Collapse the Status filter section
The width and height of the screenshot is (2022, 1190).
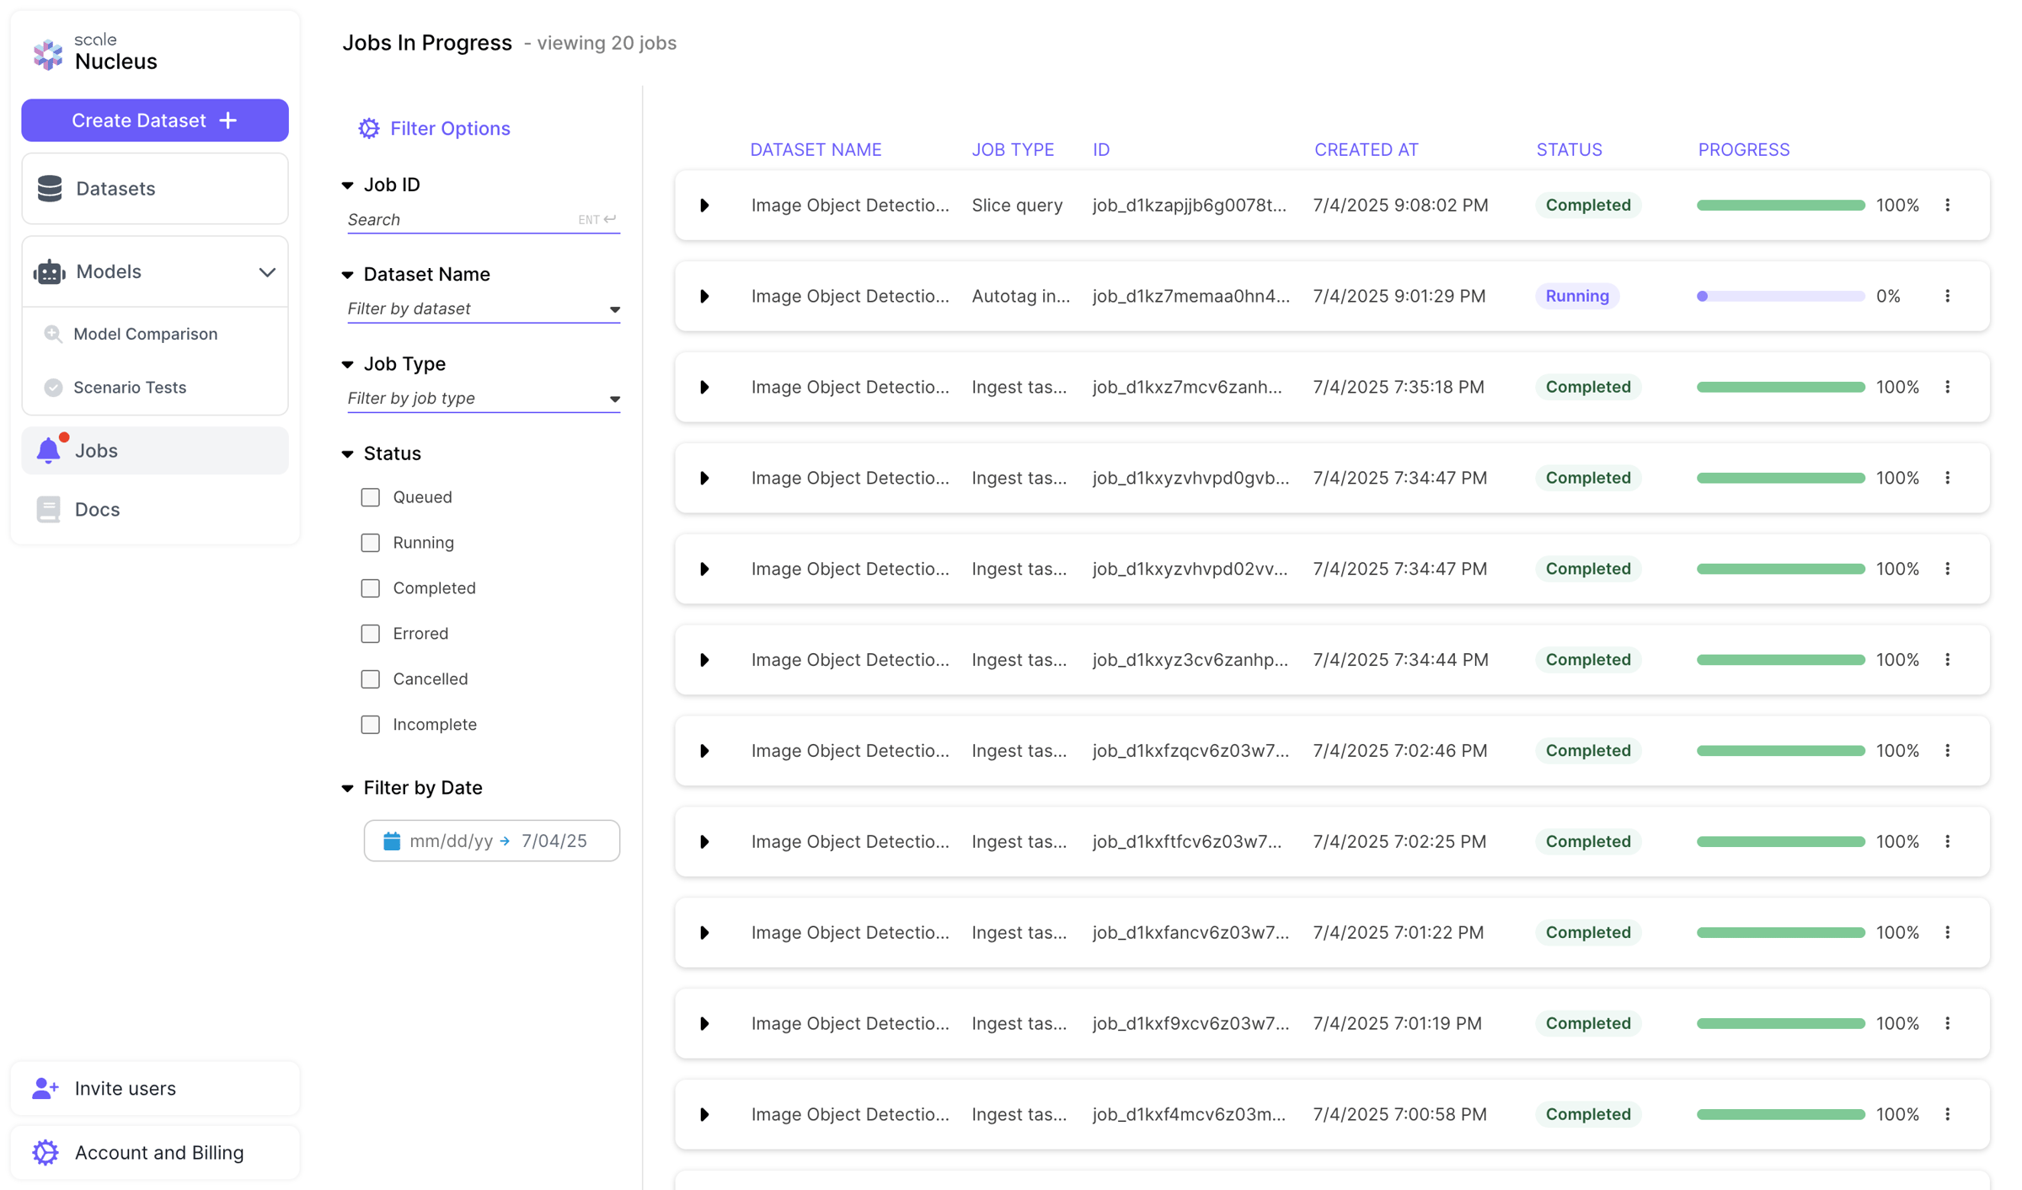click(347, 454)
